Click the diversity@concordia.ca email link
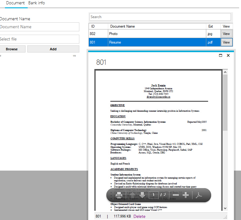This screenshot has width=241, height=220. pos(159,97)
